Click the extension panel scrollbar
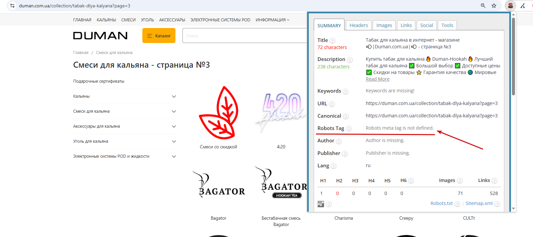Viewport: 533px width, 237px height. click(x=513, y=57)
